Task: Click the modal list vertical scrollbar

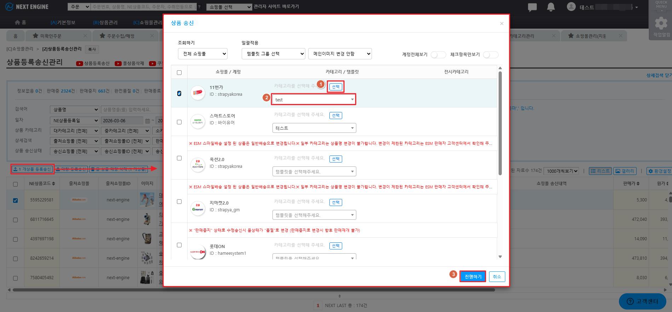Action: tap(500, 124)
